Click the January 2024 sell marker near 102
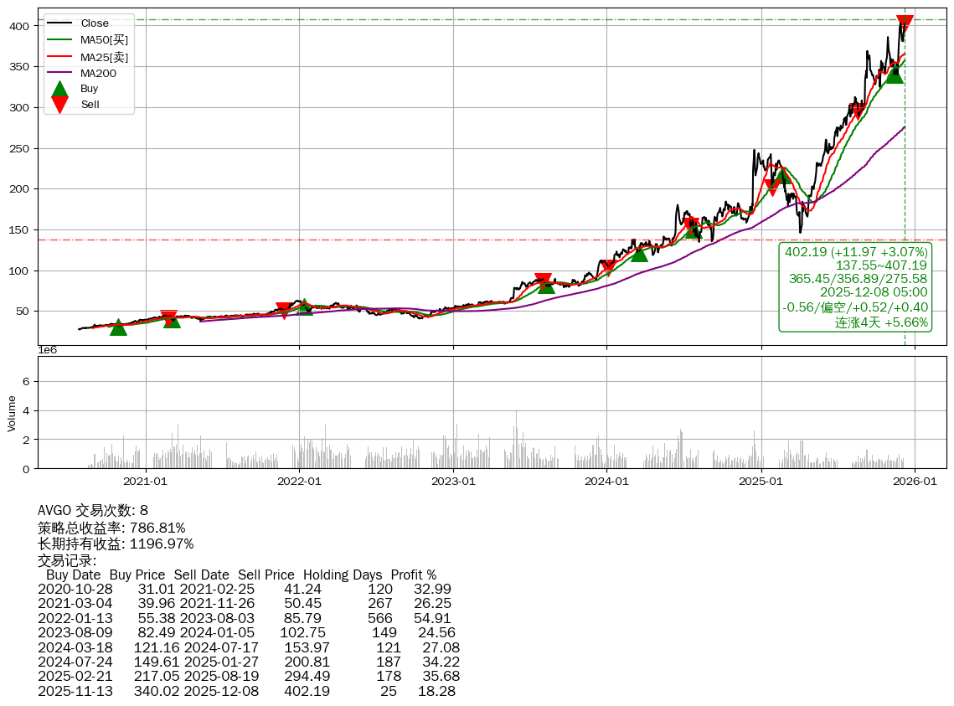This screenshot has width=954, height=706. tap(608, 269)
